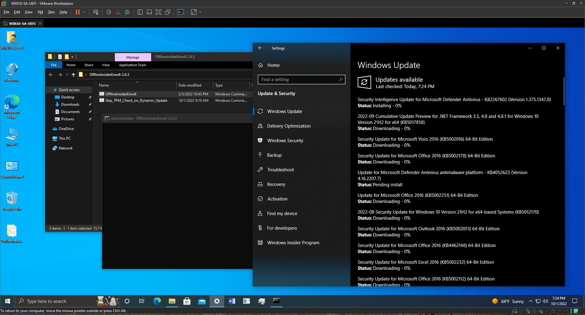
Task: Show the console view icon in VMware toolbar
Action: (x=181, y=12)
